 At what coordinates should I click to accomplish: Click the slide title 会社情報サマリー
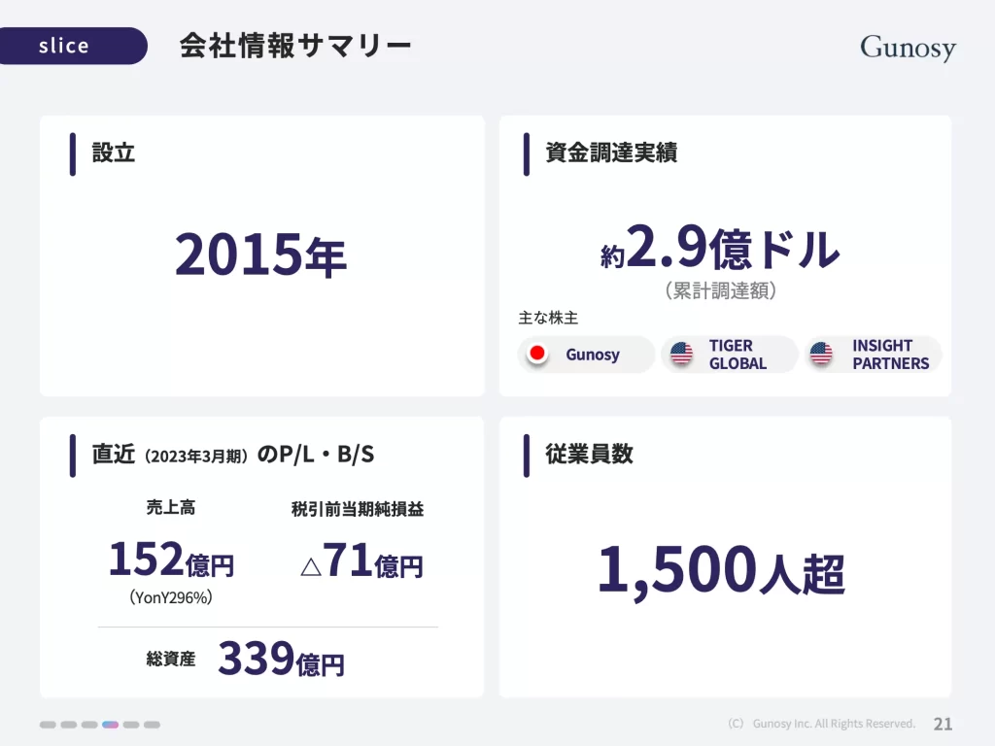tap(295, 46)
